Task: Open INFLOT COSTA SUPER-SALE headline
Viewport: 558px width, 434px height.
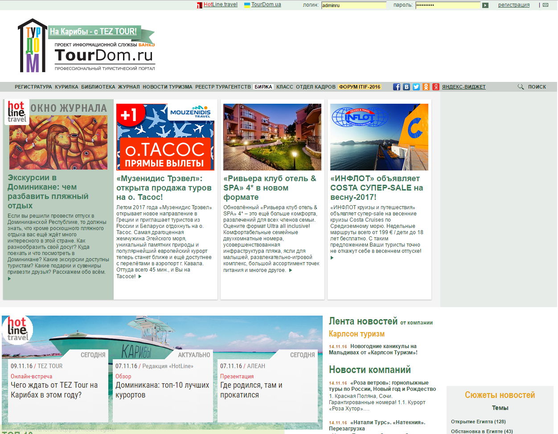Action: pos(377,188)
